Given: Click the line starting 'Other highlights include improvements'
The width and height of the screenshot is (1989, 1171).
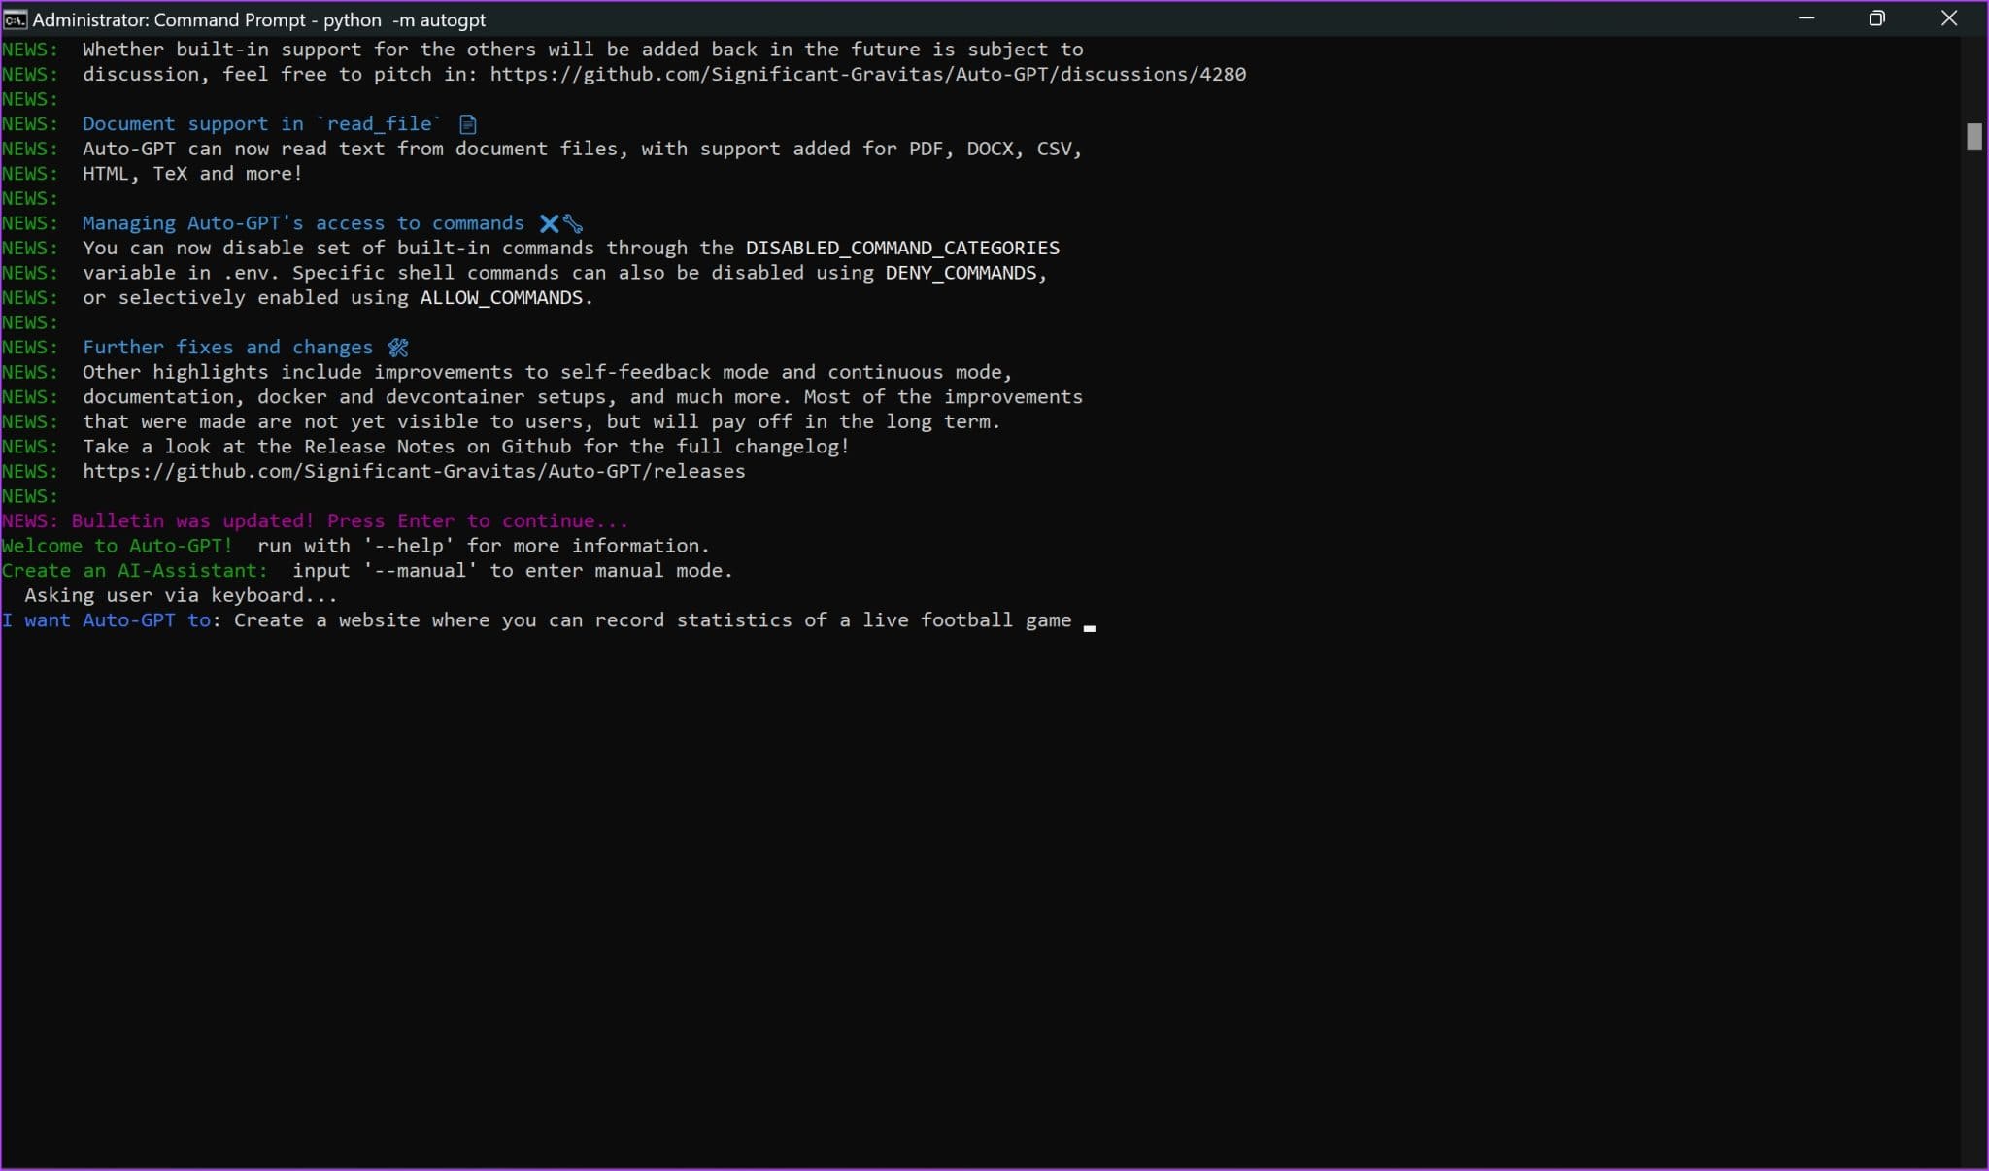Looking at the screenshot, I should point(547,372).
